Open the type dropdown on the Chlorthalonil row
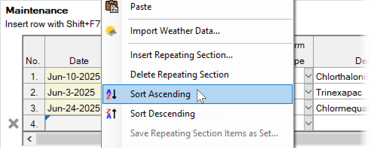 point(308,76)
